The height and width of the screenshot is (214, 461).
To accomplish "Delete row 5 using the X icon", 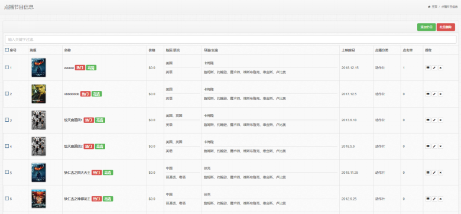I will (440, 173).
